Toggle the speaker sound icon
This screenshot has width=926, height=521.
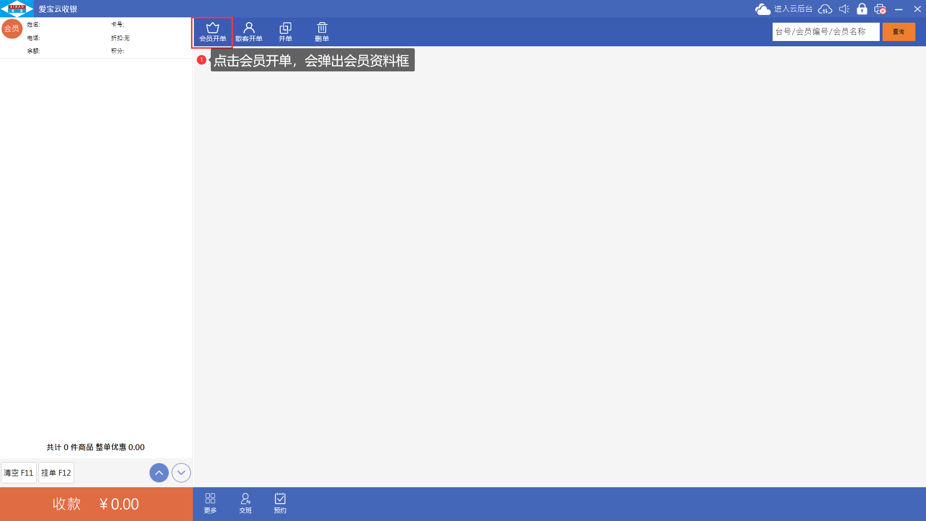844,9
